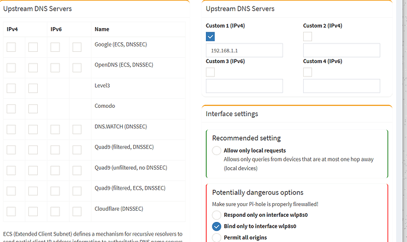
Task: Click into the Custom 4 (IPv6) address field
Action: tap(342, 86)
